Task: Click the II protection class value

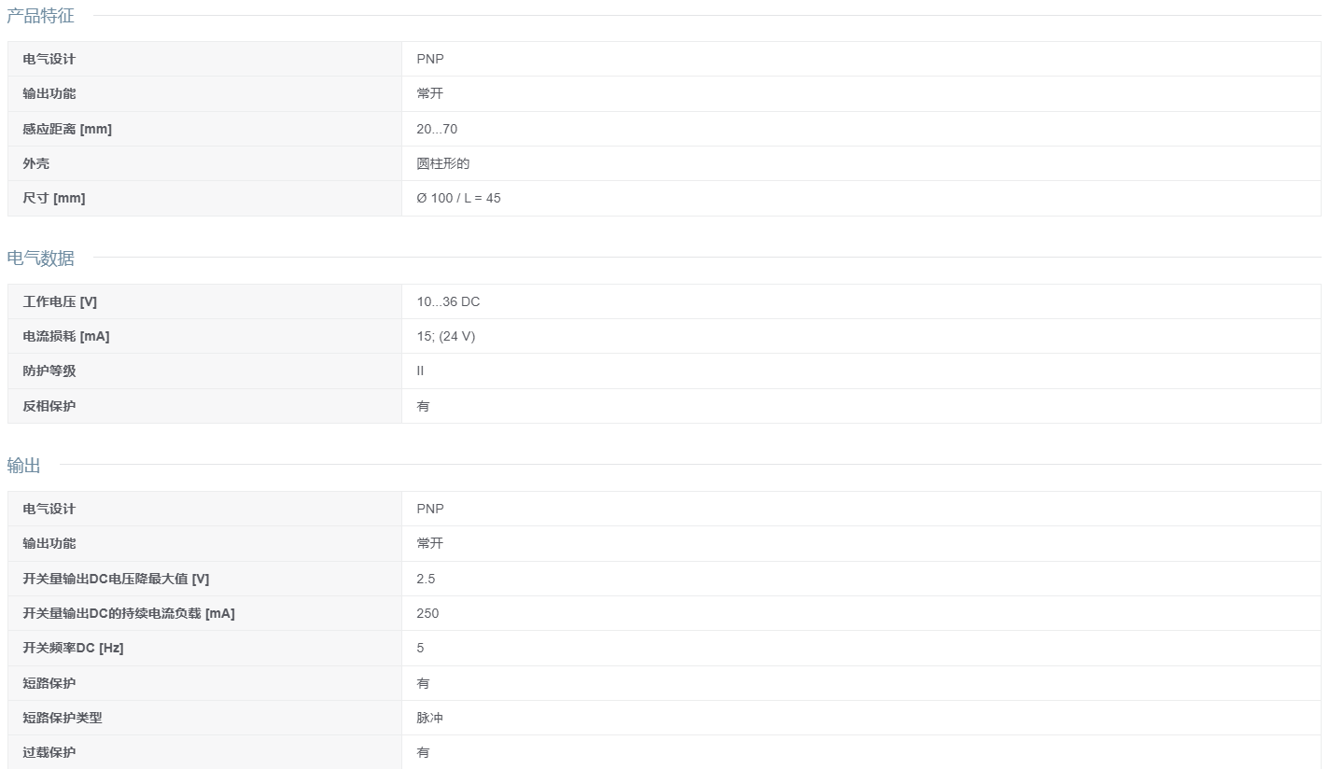Action: [x=420, y=371]
